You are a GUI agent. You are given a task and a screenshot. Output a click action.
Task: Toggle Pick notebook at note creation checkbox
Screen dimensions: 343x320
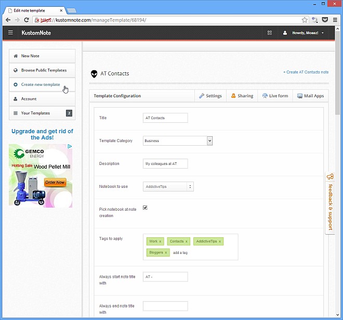click(145, 208)
